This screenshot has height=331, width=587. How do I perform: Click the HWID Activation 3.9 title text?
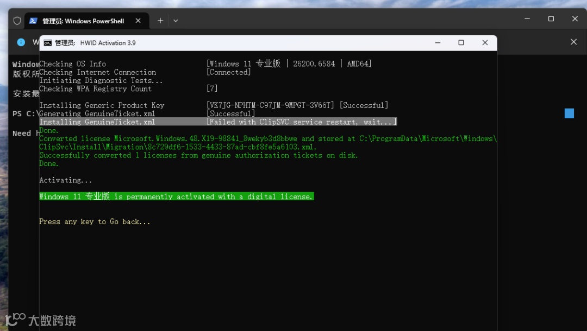[108, 43]
